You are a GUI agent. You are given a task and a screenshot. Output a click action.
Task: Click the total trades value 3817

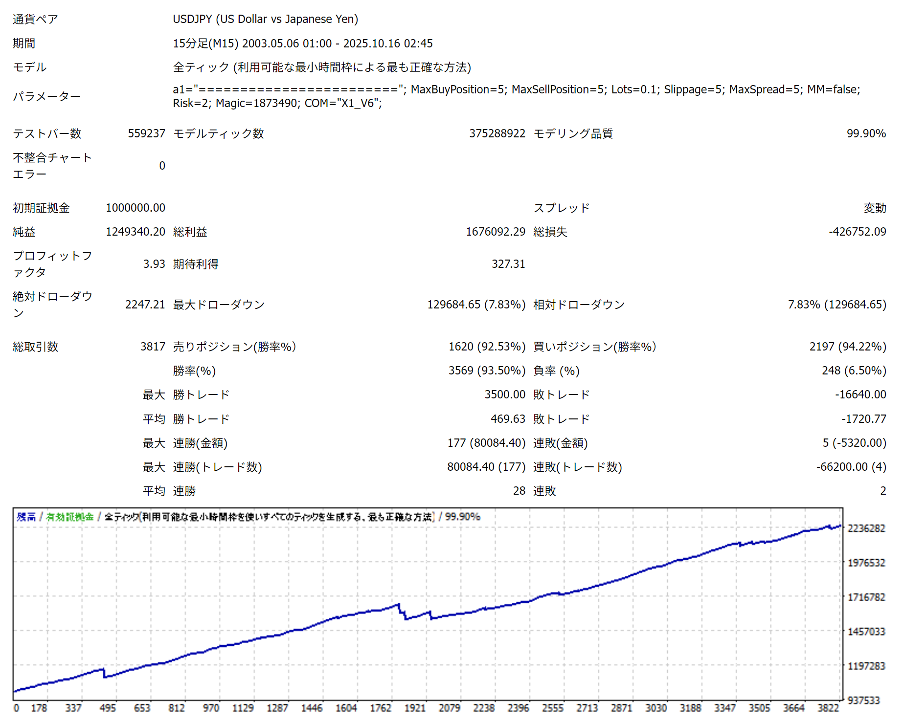point(153,347)
